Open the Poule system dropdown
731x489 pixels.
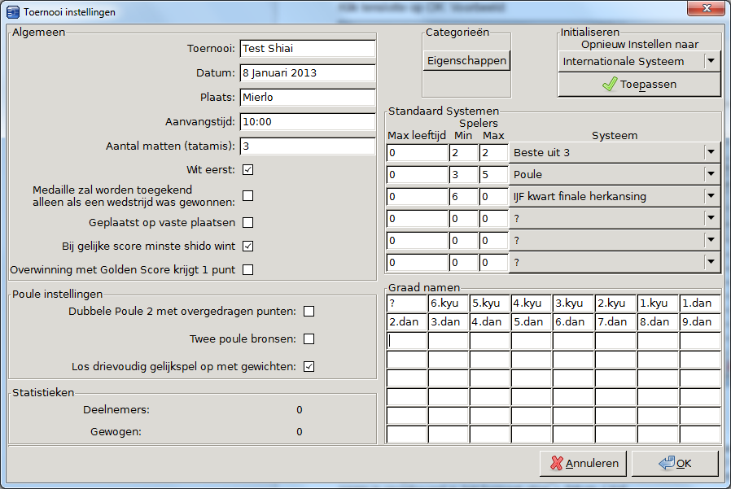(x=711, y=174)
